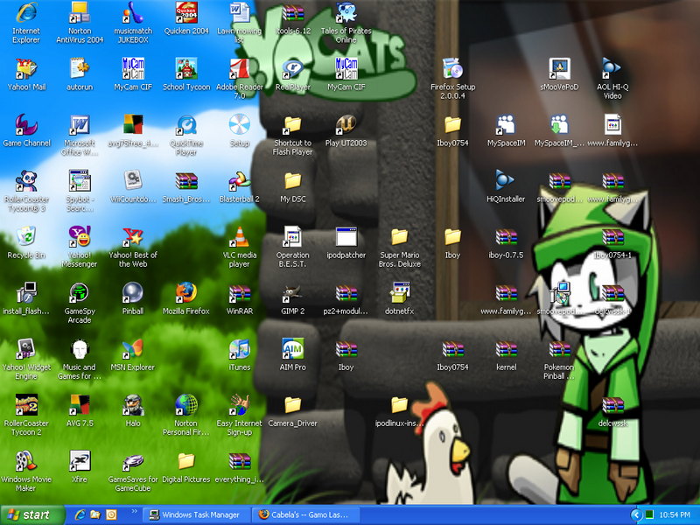Open the Super Mario Bros. Deluxe folder
The width and height of the screenshot is (700, 525).
point(399,237)
